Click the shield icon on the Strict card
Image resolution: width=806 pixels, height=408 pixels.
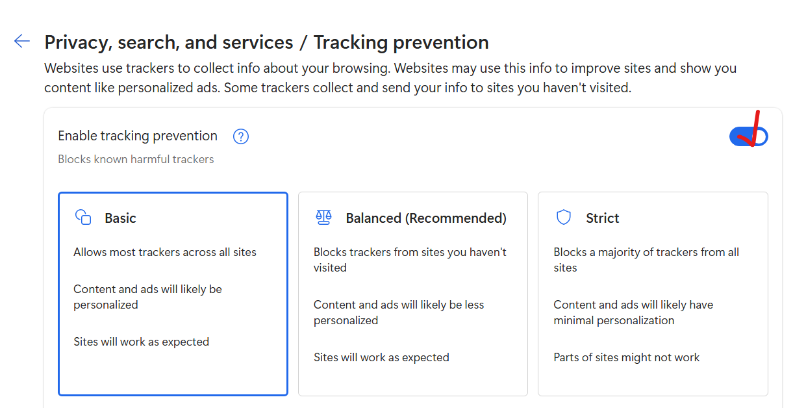(x=563, y=217)
